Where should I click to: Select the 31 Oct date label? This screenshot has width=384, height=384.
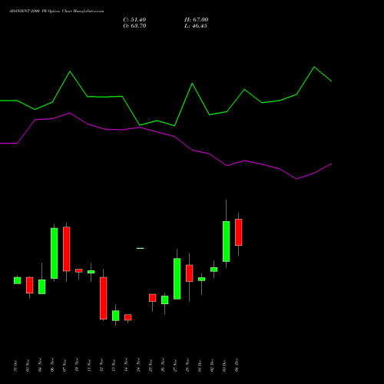(15, 366)
